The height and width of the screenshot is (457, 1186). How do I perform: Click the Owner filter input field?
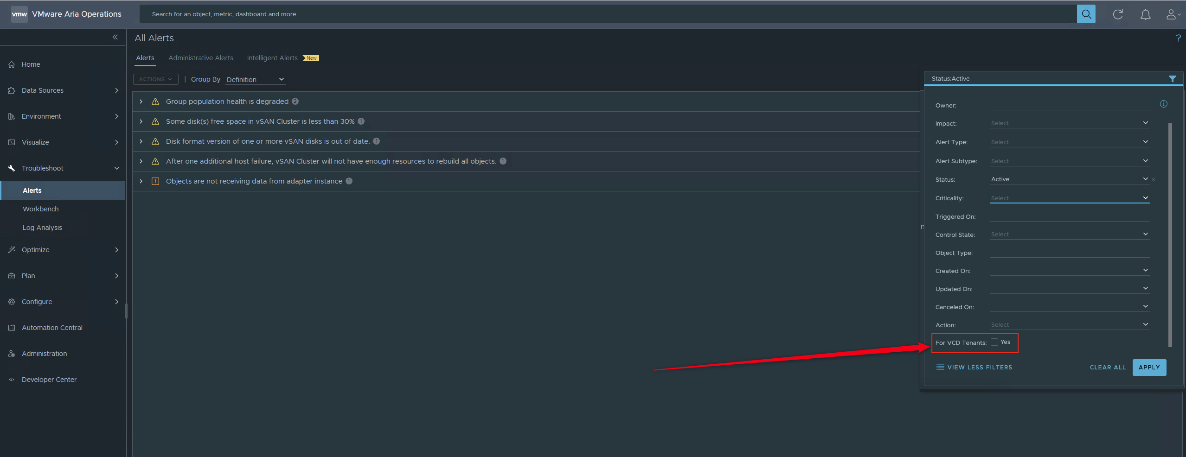click(x=1070, y=105)
